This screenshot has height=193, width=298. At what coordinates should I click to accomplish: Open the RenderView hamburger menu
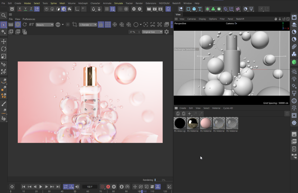(x=10, y=14)
